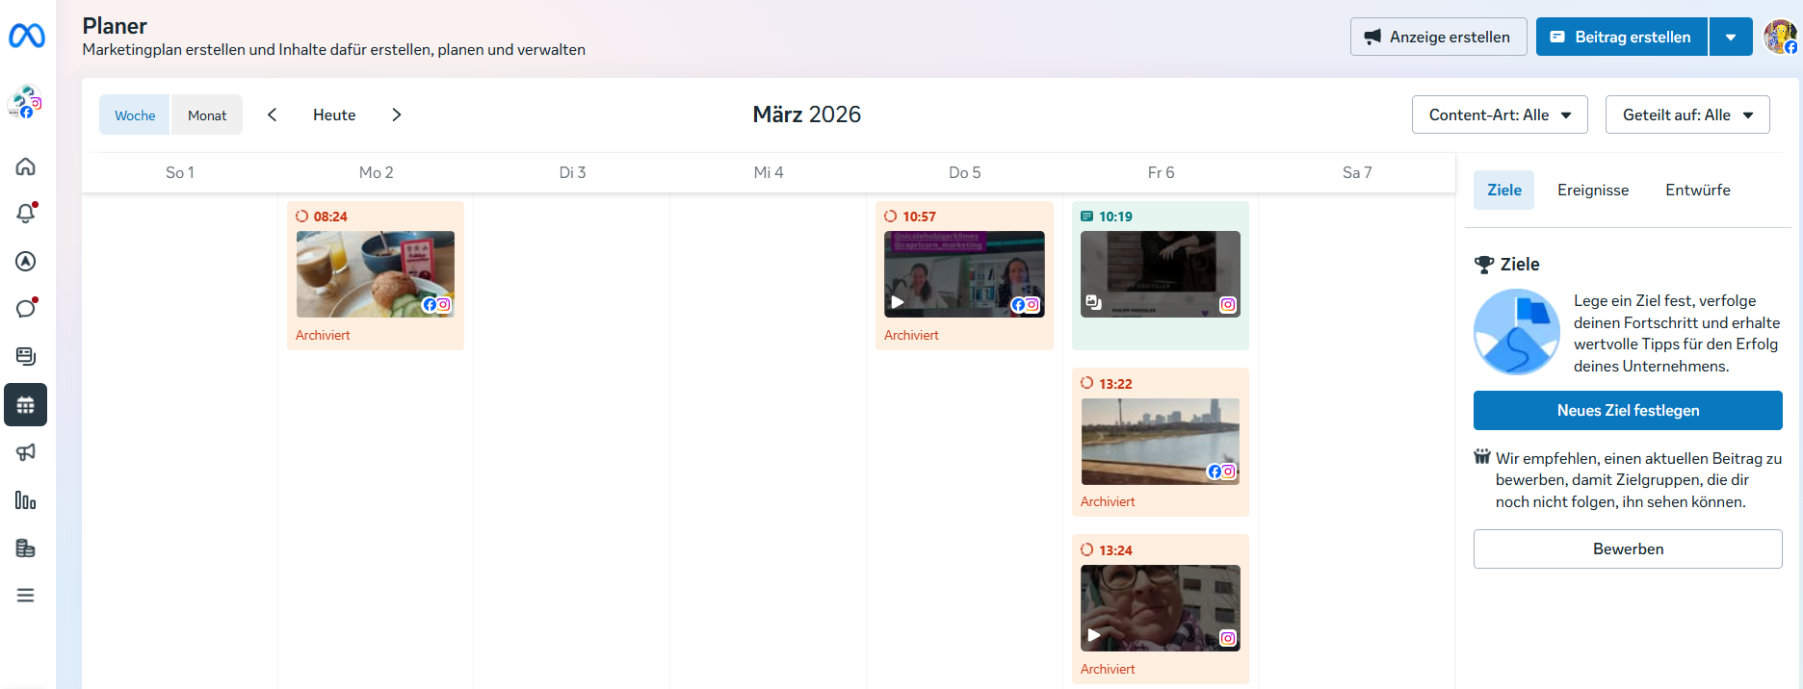Image resolution: width=1803 pixels, height=689 pixels.
Task: Click the trophy icon beside Ziele heading
Action: click(x=1484, y=265)
